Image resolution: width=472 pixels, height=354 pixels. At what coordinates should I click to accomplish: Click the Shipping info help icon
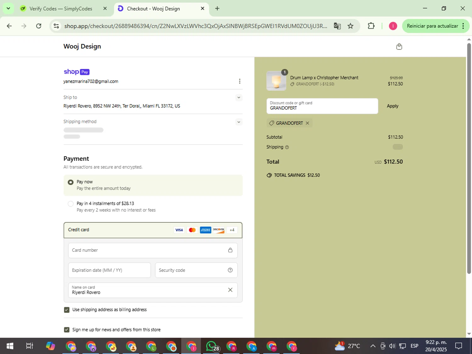[x=287, y=147]
